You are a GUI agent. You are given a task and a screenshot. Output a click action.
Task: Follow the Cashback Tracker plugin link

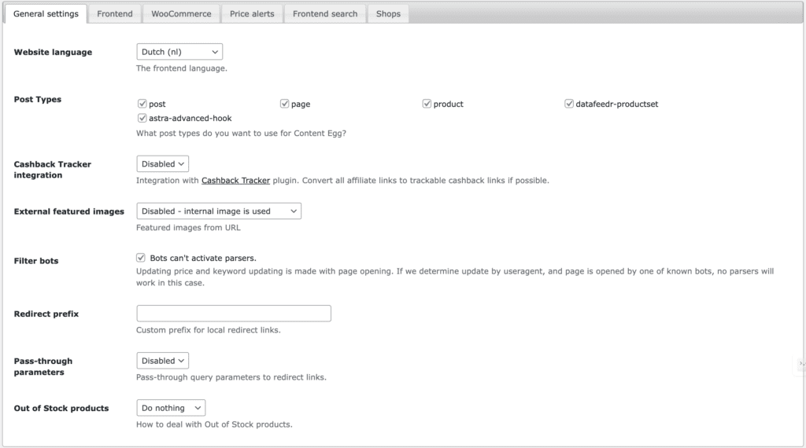point(235,181)
